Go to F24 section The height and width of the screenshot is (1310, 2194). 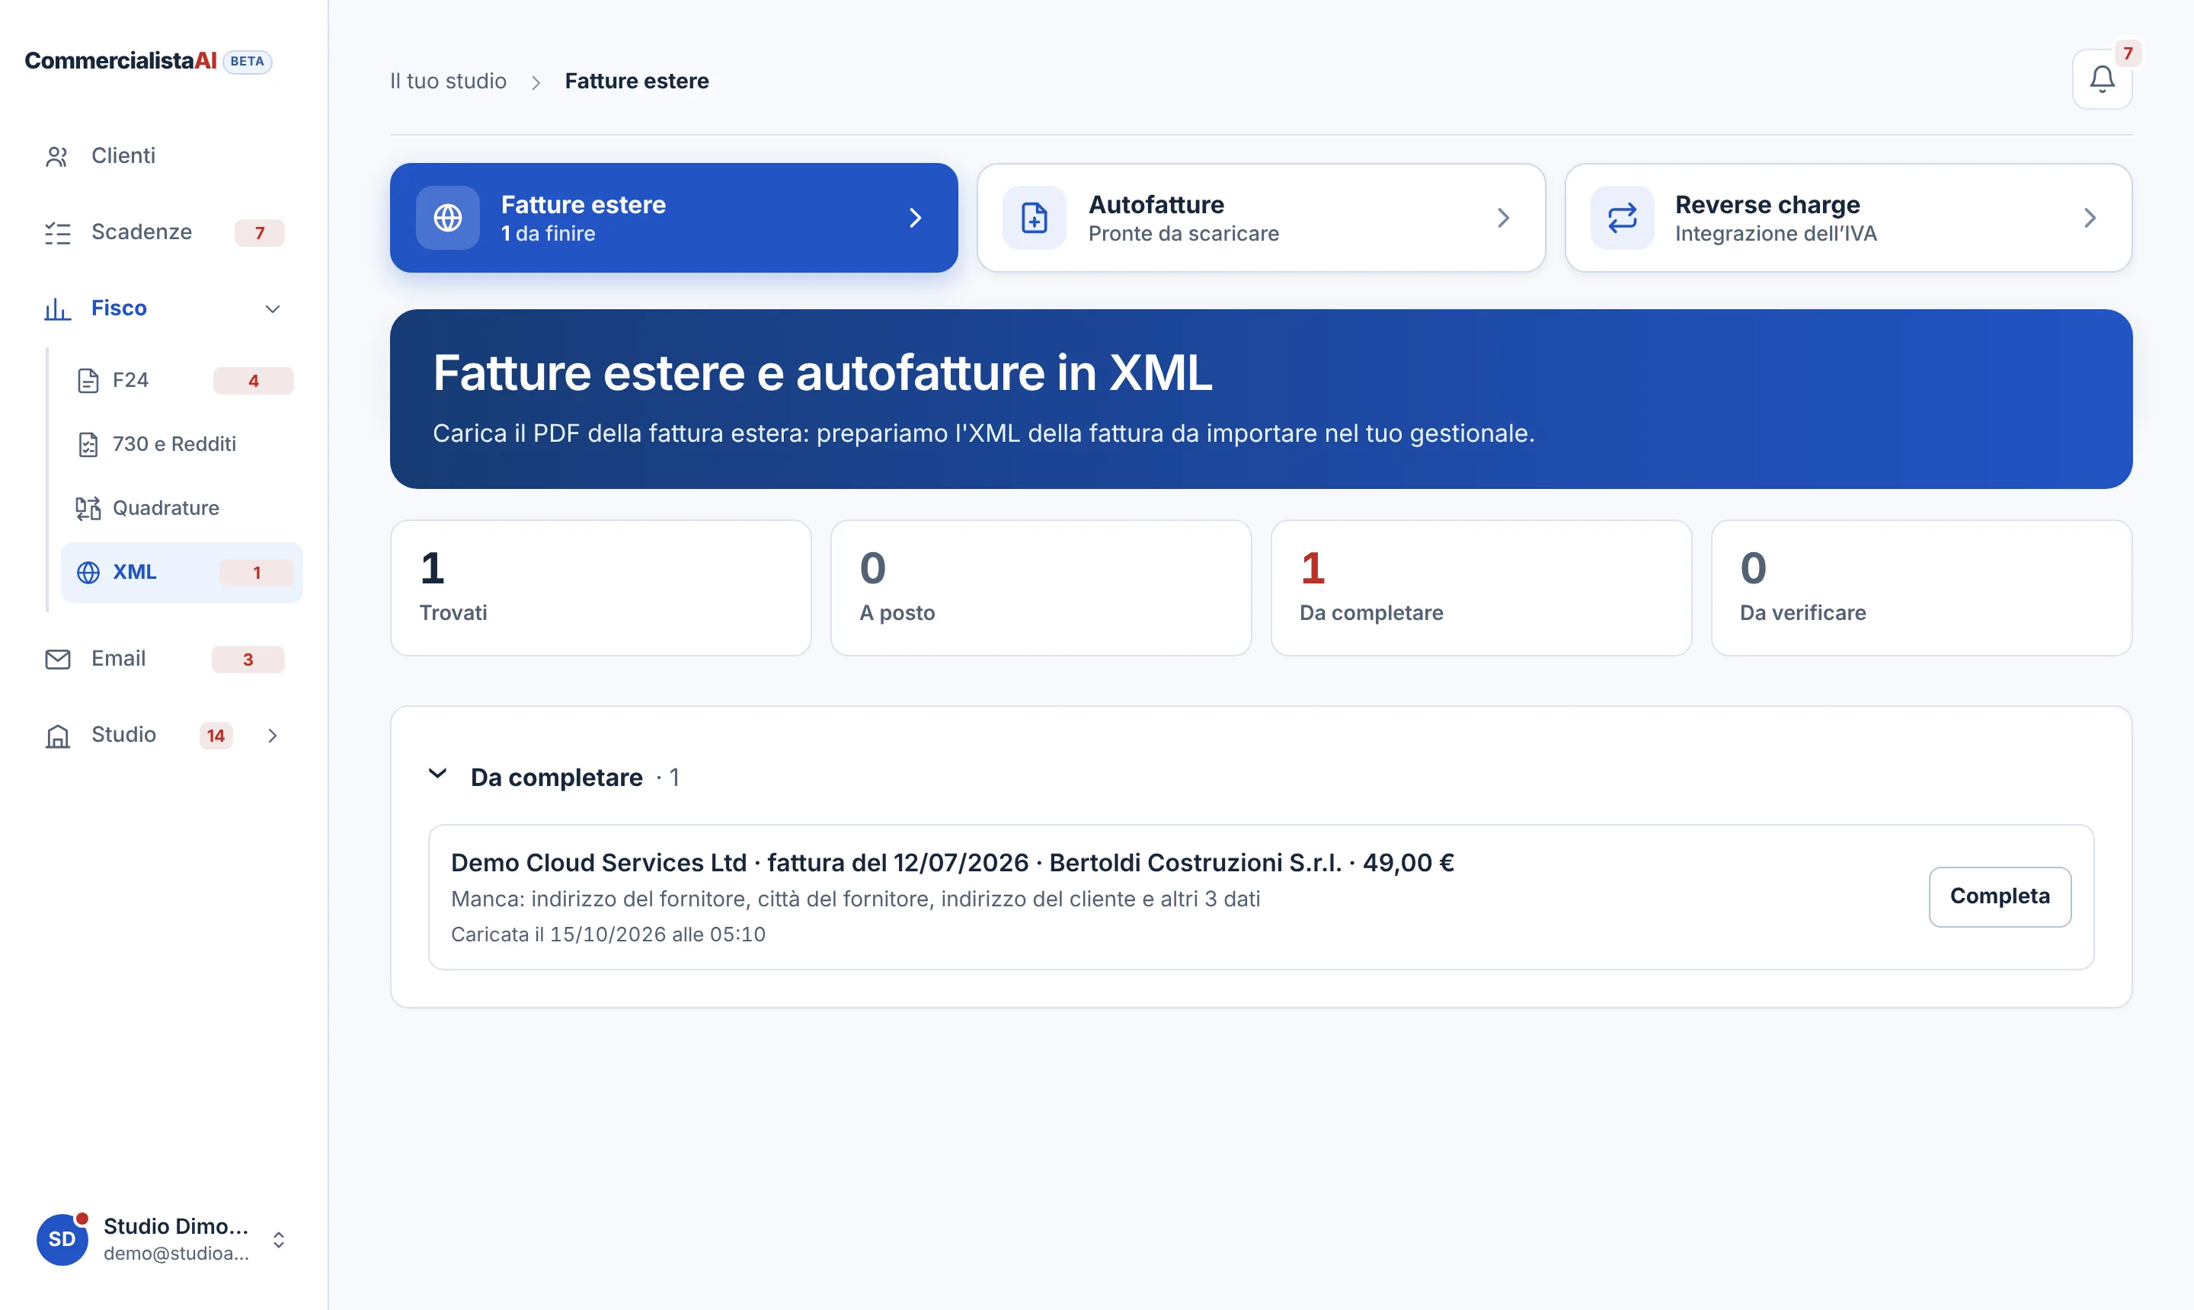coord(182,381)
